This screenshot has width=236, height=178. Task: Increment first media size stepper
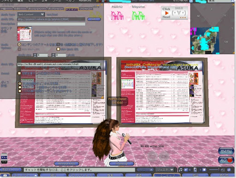(35, 54)
